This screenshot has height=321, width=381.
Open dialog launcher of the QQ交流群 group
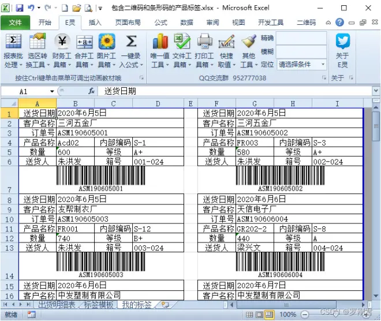[x=324, y=77]
